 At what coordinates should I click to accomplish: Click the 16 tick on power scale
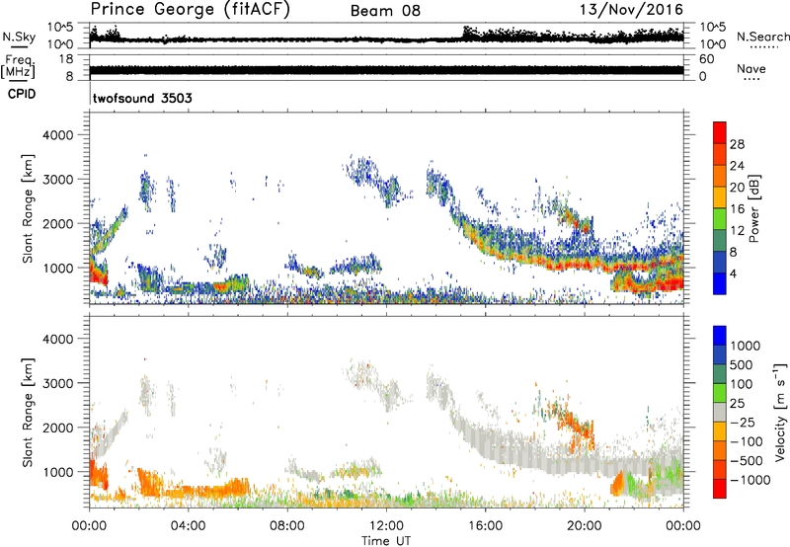coord(737,209)
